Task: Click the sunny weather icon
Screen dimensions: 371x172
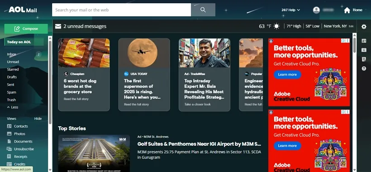Action: tap(276, 26)
